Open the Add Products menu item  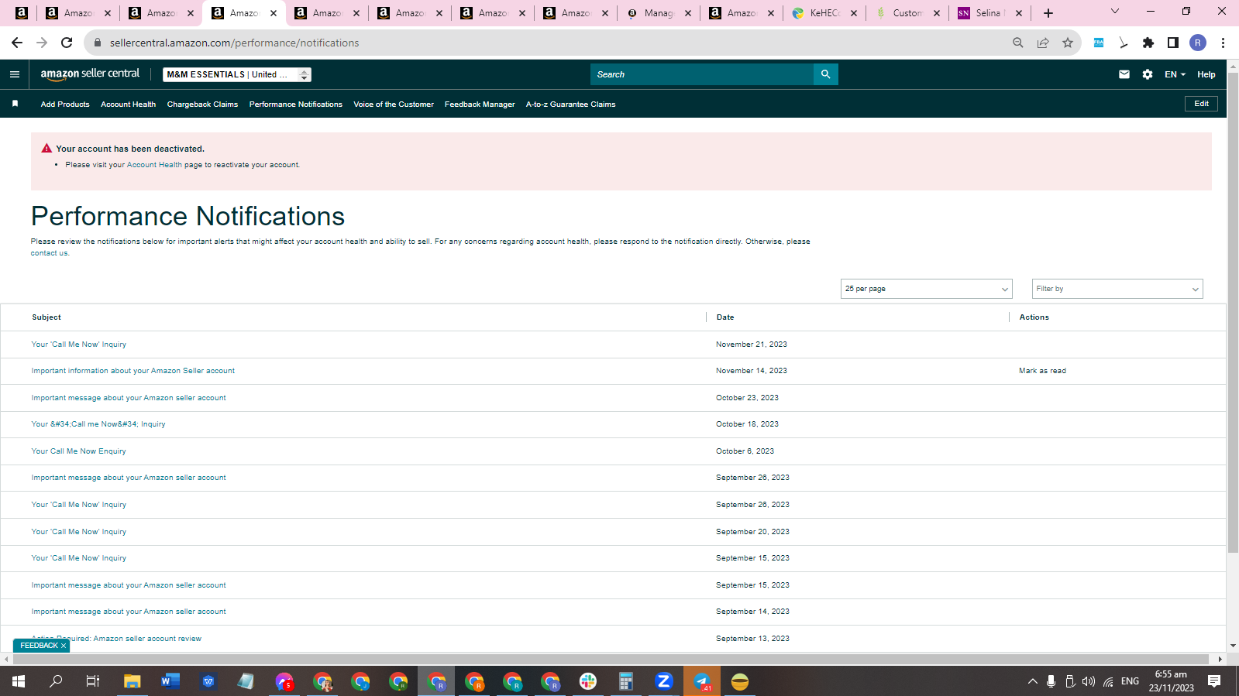(65, 104)
